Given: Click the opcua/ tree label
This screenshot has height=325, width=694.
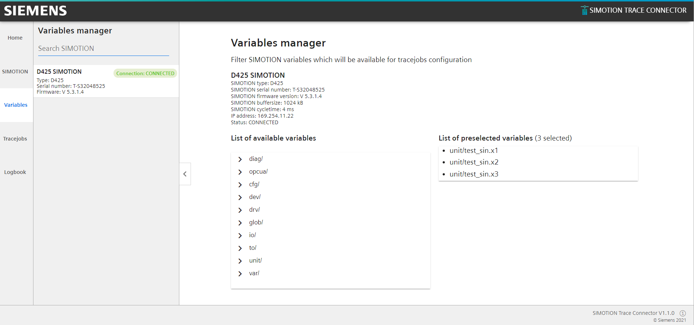Looking at the screenshot, I should (x=258, y=171).
